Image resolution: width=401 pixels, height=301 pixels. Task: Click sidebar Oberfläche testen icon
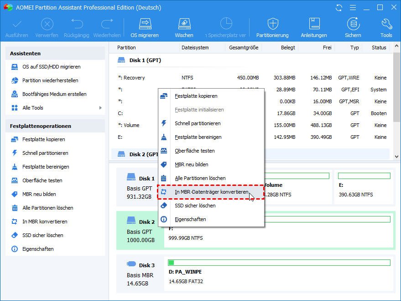tap(15, 180)
